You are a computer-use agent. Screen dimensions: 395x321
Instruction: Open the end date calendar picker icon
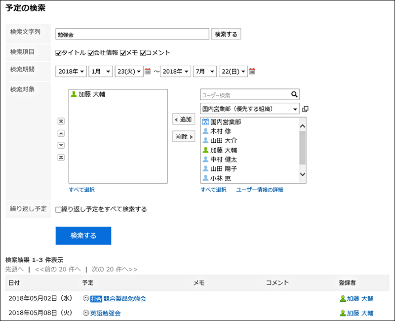(252, 72)
